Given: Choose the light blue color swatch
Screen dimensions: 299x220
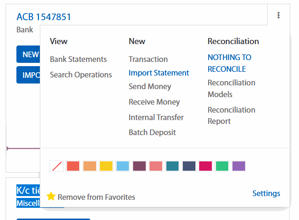Looking at the screenshot, I should pos(123,166).
